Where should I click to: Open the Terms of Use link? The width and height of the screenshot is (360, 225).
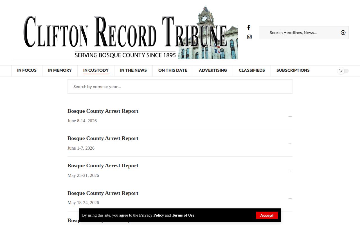pyautogui.click(x=183, y=215)
